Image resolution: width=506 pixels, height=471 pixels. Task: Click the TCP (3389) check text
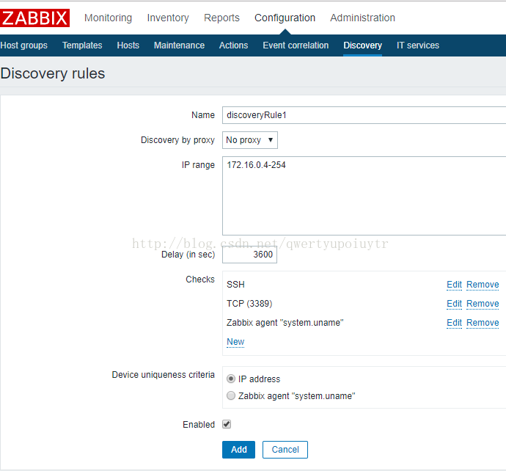(249, 304)
